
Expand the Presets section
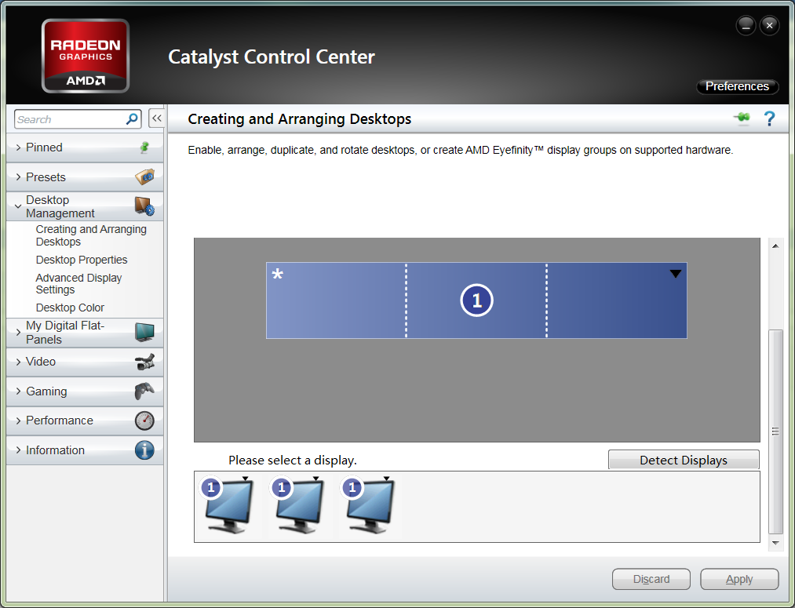(85, 177)
